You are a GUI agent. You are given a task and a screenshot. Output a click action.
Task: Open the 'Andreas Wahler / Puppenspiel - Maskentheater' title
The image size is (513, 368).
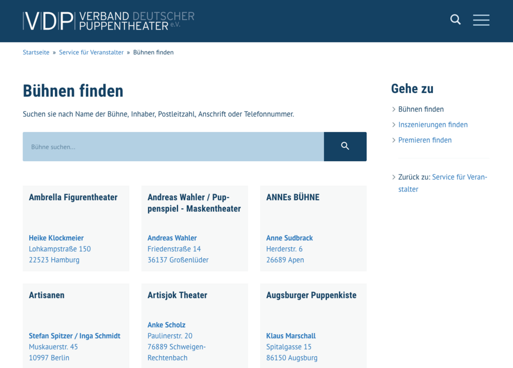tap(194, 203)
